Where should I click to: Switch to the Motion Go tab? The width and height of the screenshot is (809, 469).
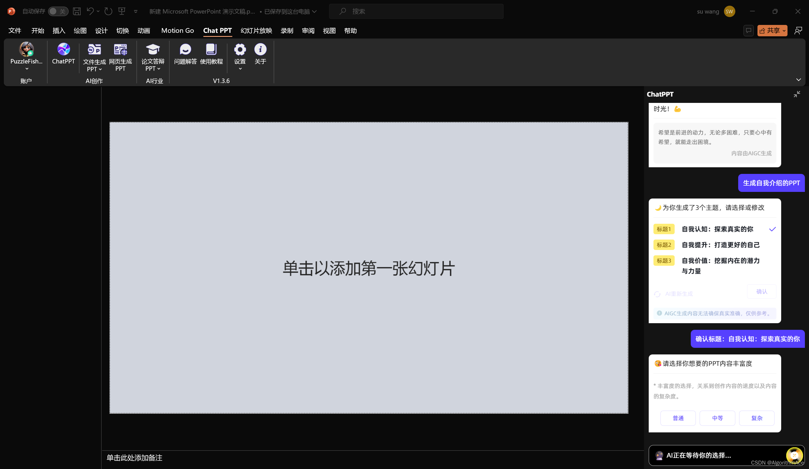click(178, 31)
